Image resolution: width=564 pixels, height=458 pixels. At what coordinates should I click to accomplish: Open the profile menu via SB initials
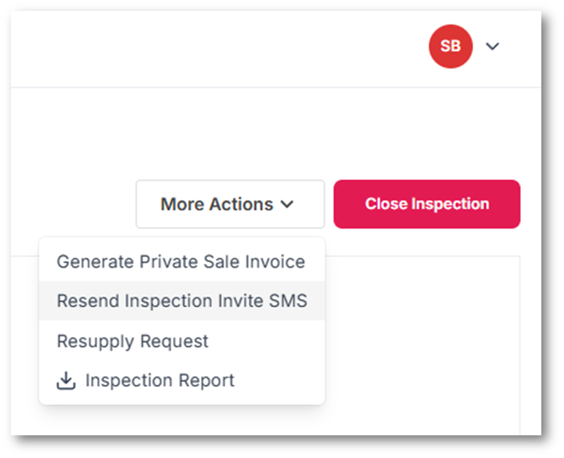pos(451,46)
